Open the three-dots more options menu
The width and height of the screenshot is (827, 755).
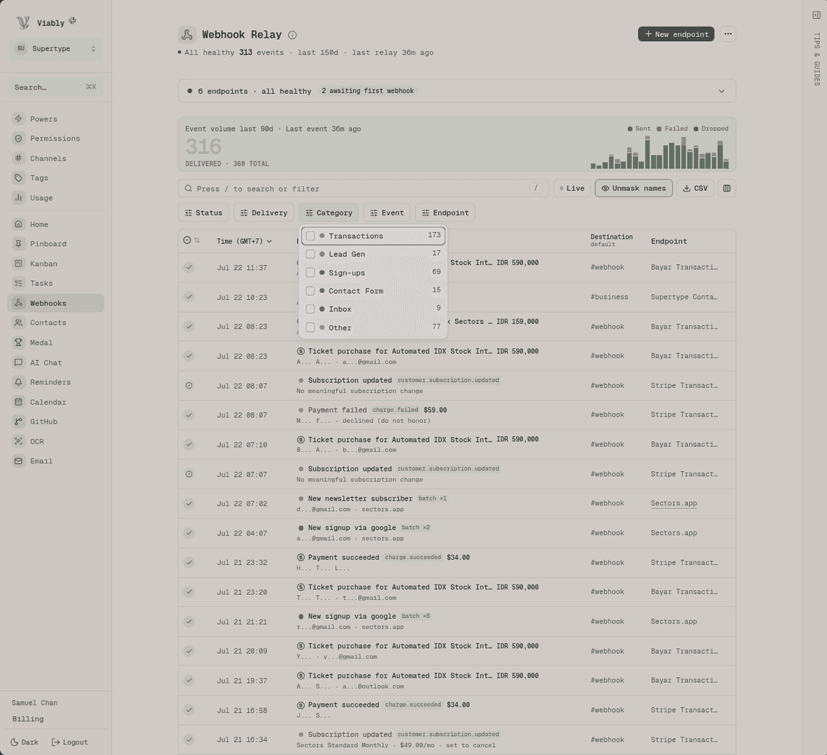(x=728, y=34)
